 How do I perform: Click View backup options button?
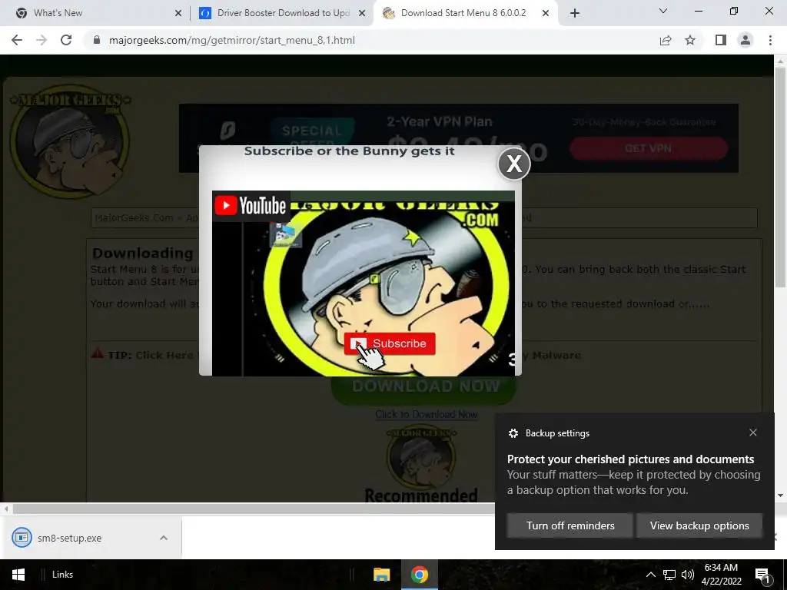point(699,525)
